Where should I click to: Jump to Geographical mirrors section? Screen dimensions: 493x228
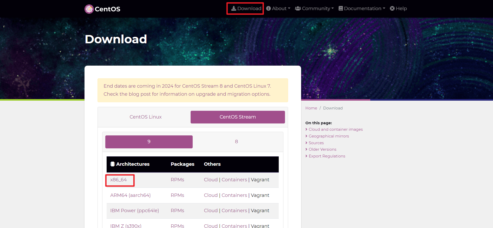point(329,136)
